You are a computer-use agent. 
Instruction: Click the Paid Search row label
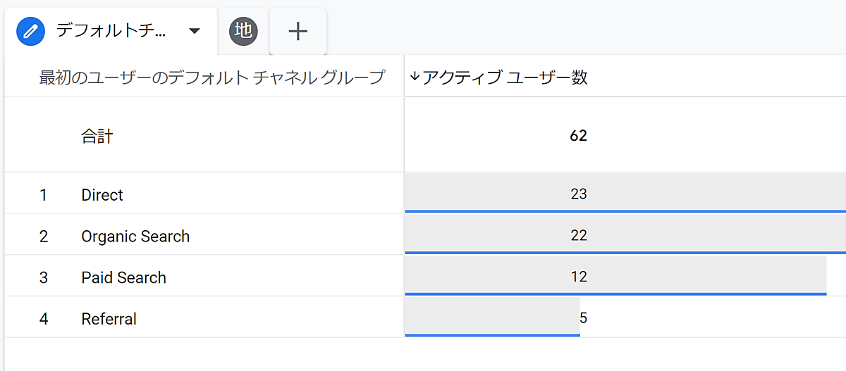tap(123, 277)
